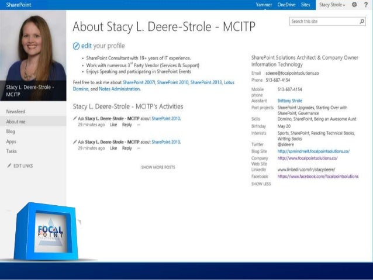Open Sites from top navigation
Image resolution: width=373 pixels, height=280 pixels.
[x=305, y=5]
